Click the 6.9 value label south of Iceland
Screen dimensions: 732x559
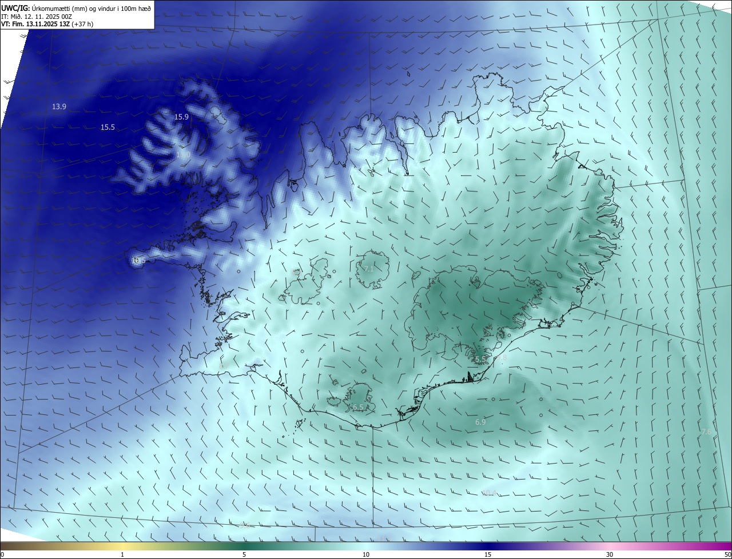(x=480, y=422)
